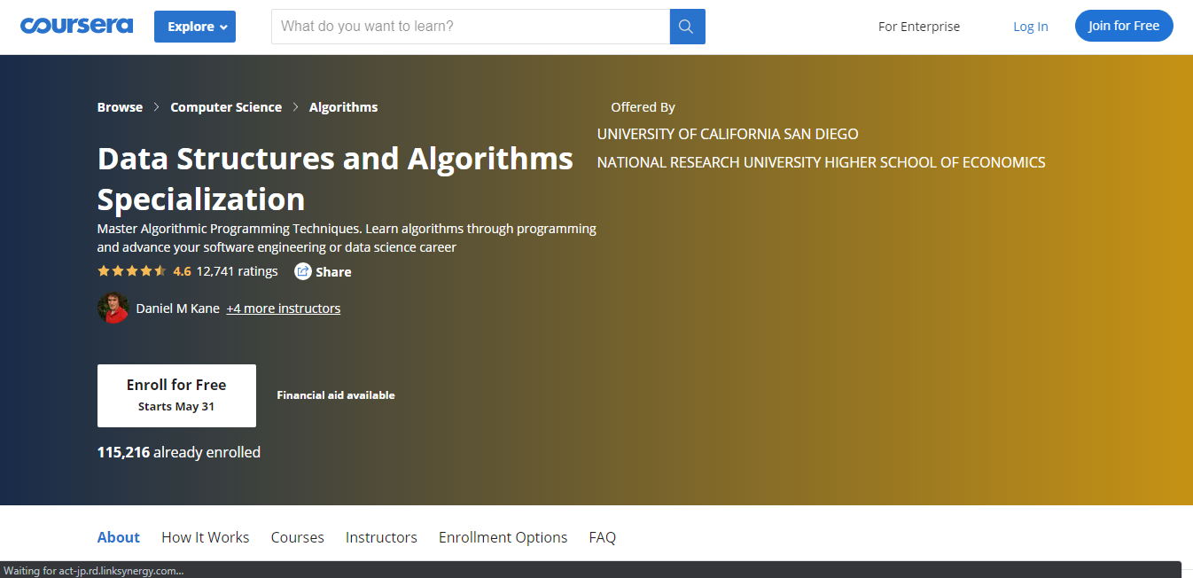Click Daniel M Kane's profile photo
Screen dimensions: 1193x578
pyautogui.click(x=113, y=309)
